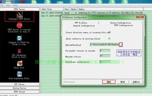This screenshot has width=152, height=96.
Task: Click the Clear list eraser icon
Action: (x=20, y=63)
